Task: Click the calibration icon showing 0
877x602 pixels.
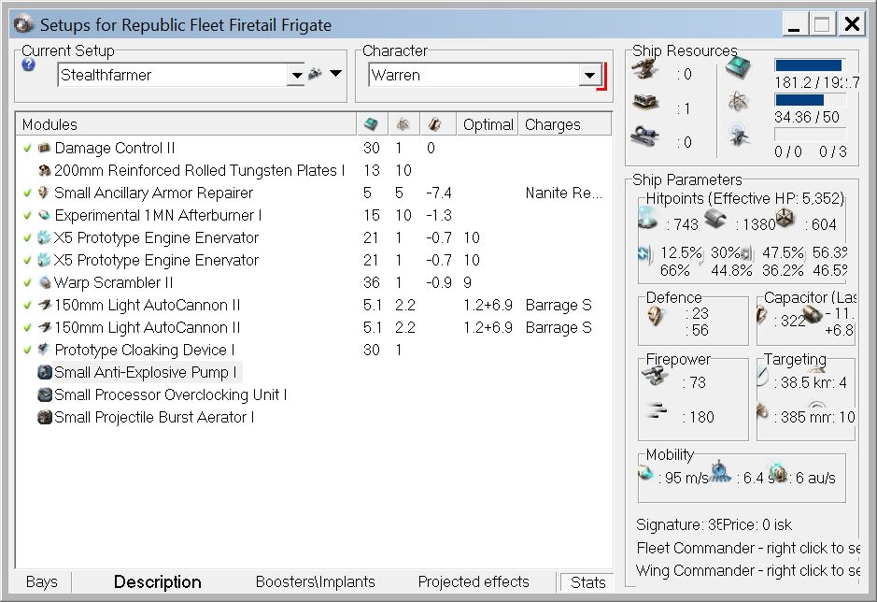Action: click(x=644, y=136)
